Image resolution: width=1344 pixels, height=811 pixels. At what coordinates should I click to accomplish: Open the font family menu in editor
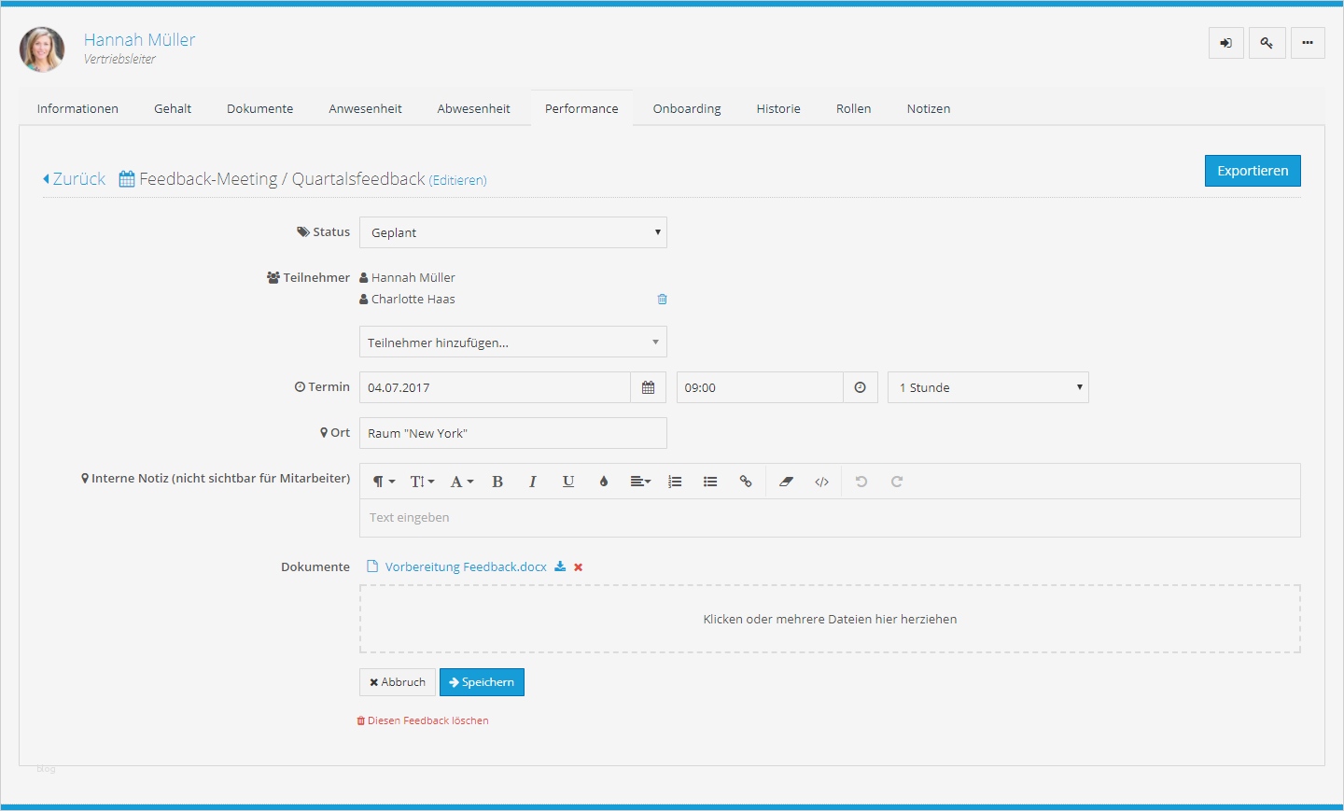(x=462, y=482)
